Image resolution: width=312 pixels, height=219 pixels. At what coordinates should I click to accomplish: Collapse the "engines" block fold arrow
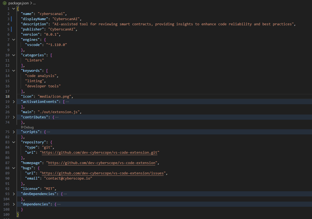tap(14, 40)
